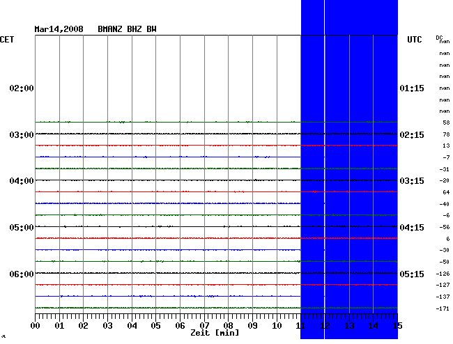The height and width of the screenshot is (344, 453).
Task: Select the 04:00 CET time label
Action: 22,181
